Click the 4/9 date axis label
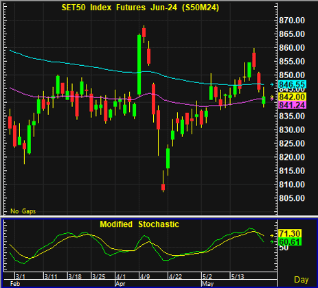 point(145,276)
